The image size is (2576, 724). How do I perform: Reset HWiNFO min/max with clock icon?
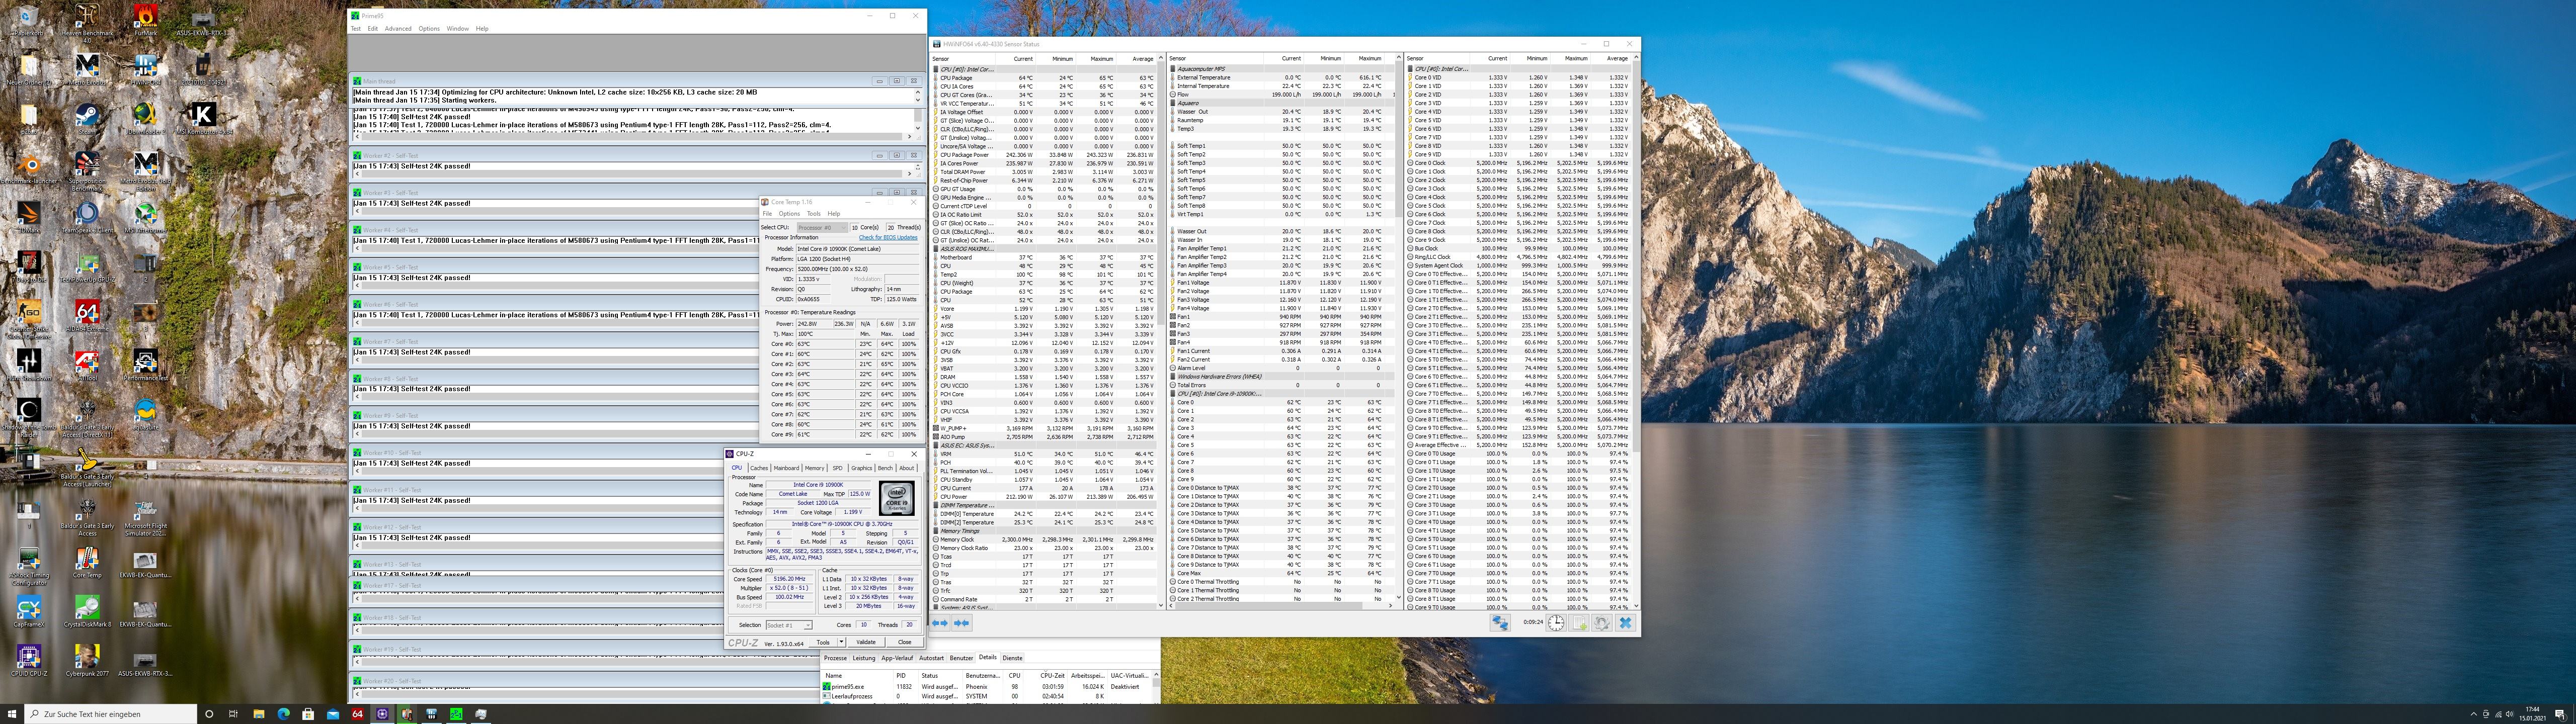pos(1556,623)
